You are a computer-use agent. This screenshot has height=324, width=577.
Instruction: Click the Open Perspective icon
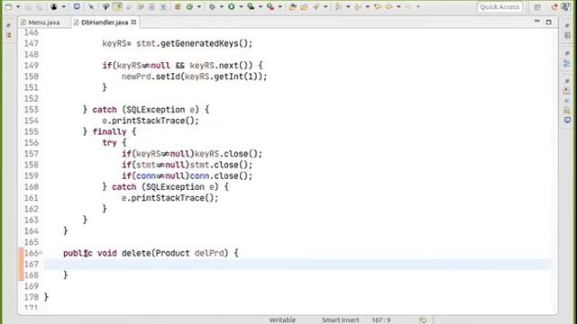point(537,6)
